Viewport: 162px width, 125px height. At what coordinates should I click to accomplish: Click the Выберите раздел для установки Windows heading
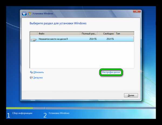click(58, 23)
